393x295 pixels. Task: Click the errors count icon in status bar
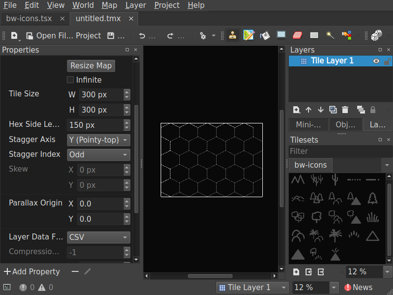(x=23, y=287)
